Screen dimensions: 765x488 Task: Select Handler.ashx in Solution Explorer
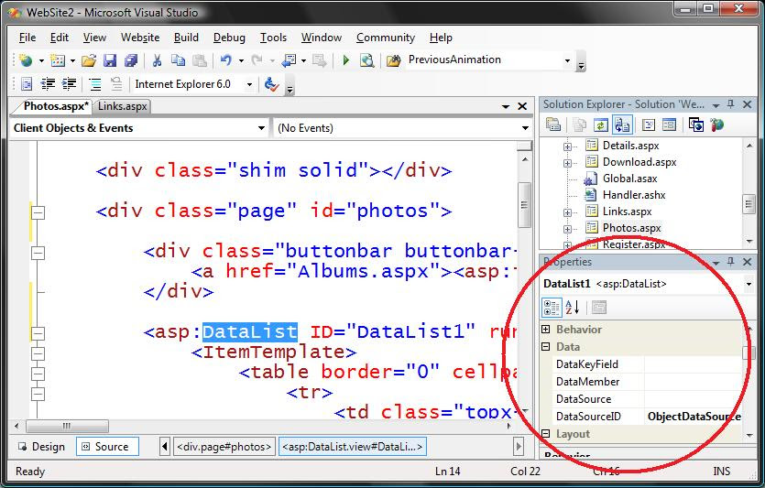pos(634,195)
